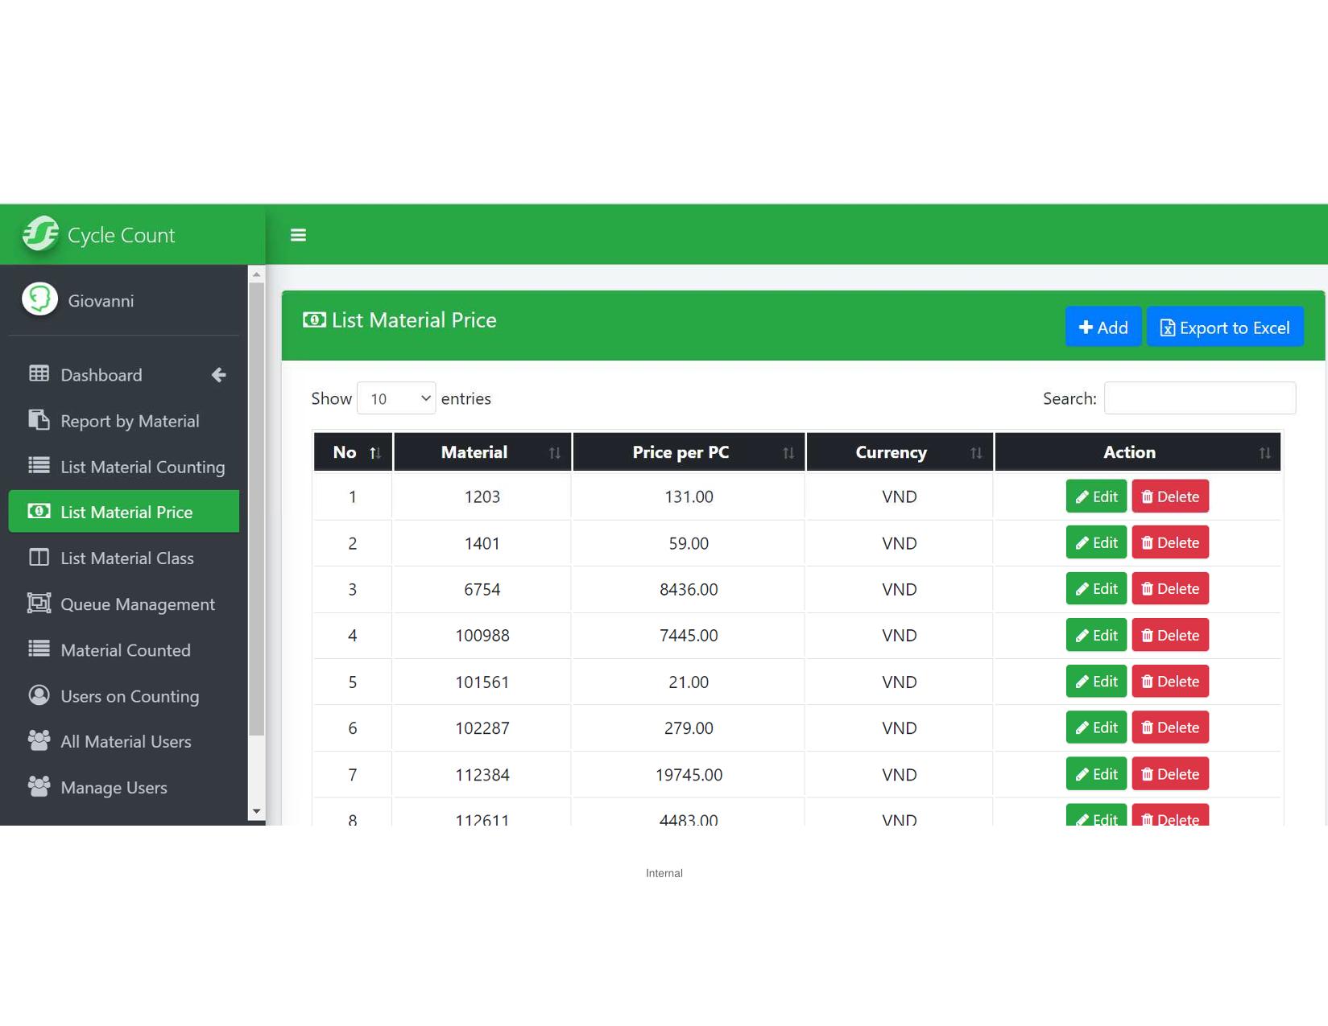Toggle sort order of No column
Viewport: 1328px width, 1026px height.
pyautogui.click(x=353, y=452)
